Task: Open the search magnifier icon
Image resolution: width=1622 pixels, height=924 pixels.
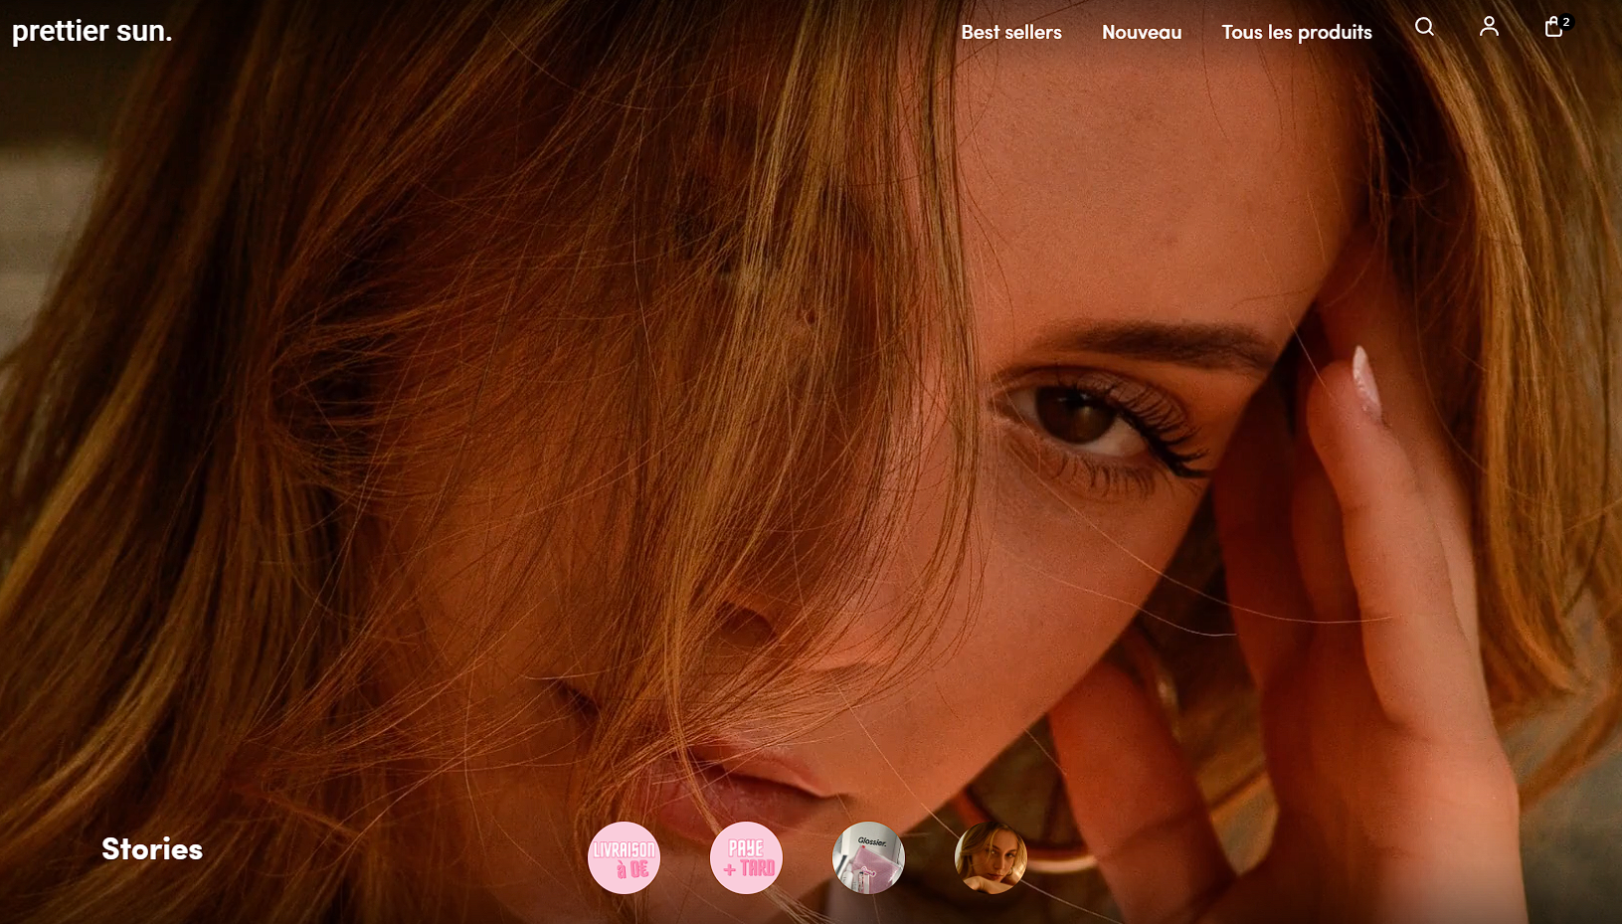Action: click(x=1424, y=27)
